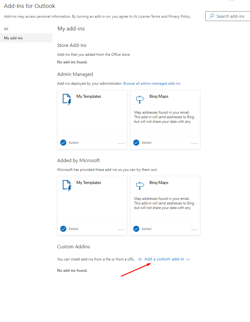Focus the Search add-ins field
This screenshot has width=250, height=322.
click(227, 16)
